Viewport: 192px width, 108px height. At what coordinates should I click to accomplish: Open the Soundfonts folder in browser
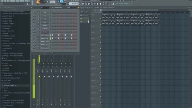[7, 83]
